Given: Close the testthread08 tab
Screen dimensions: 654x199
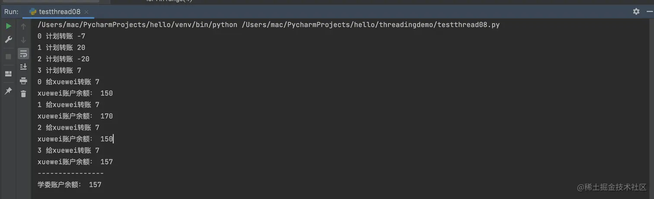Looking at the screenshot, I should (87, 12).
